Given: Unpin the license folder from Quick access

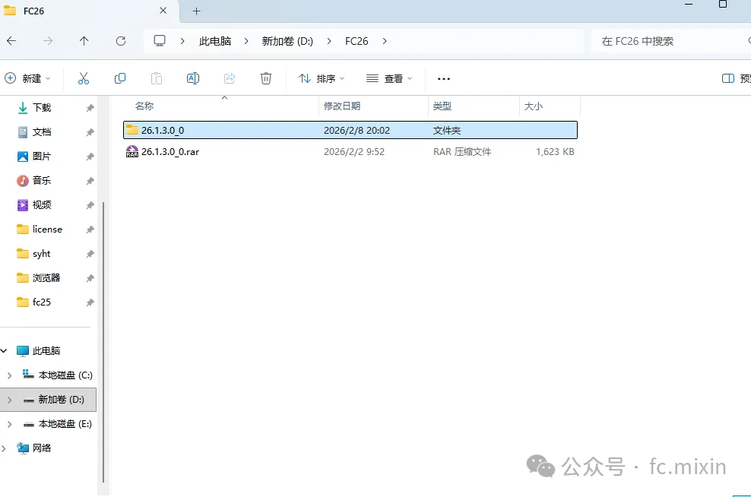Looking at the screenshot, I should pyautogui.click(x=90, y=230).
